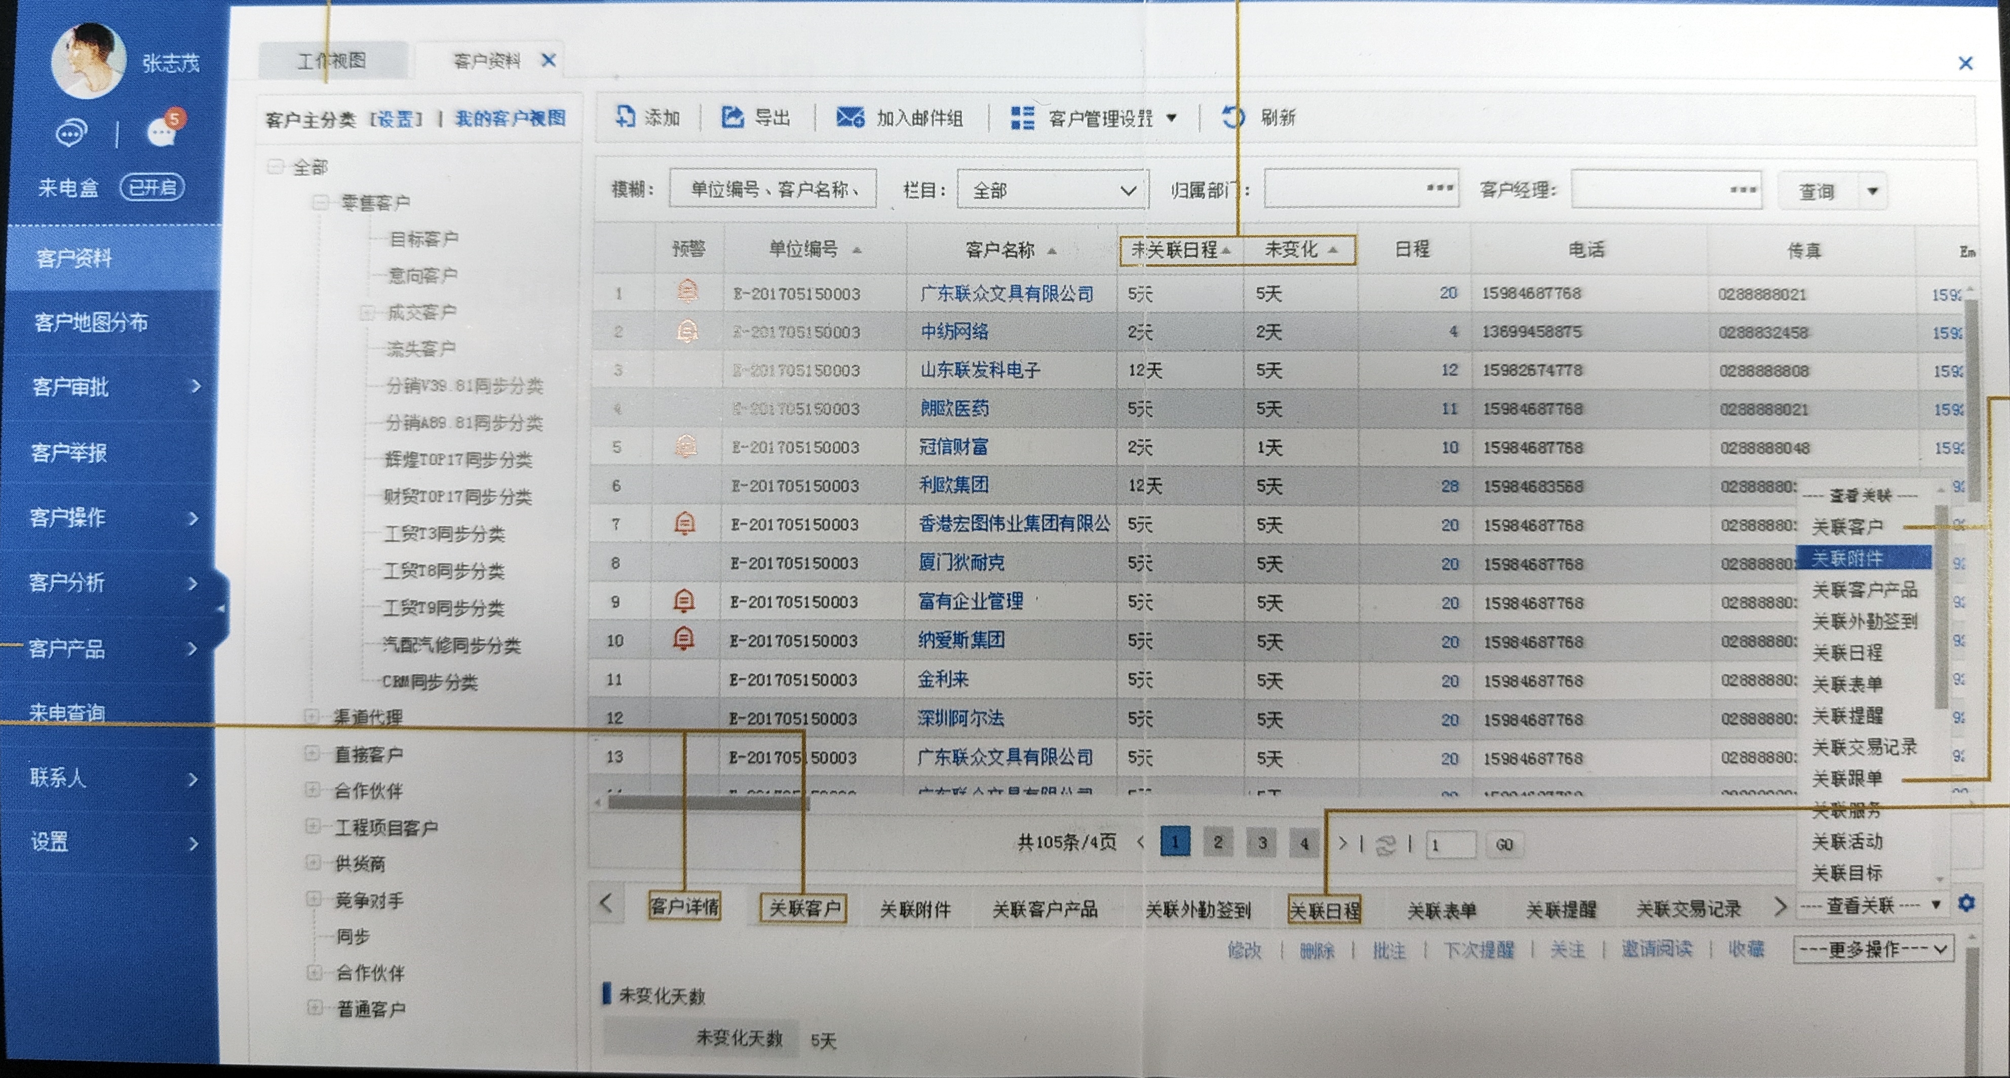
Task: Click the speech bubble icon under the avatar
Action: coord(70,133)
